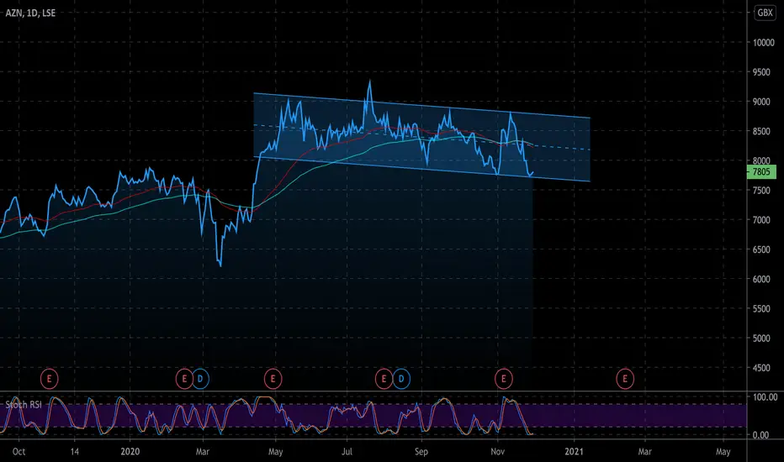Click the 14 date label on time axis
784x462 pixels.
[75, 452]
